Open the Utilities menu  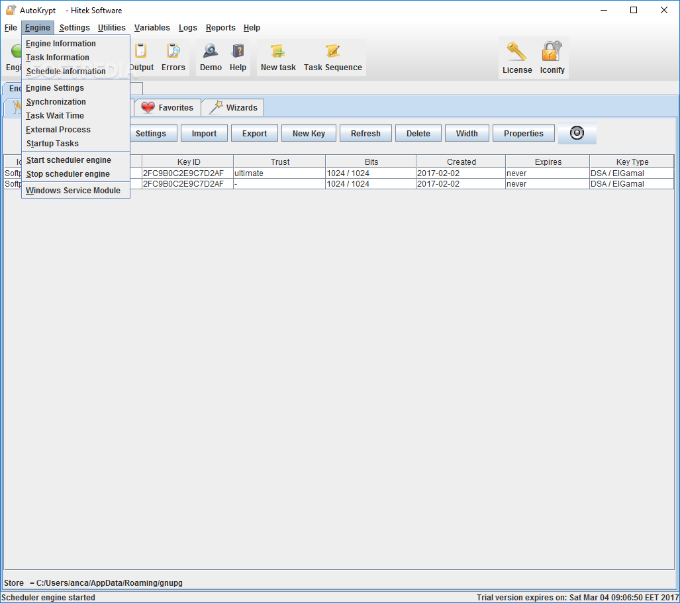[x=111, y=28]
